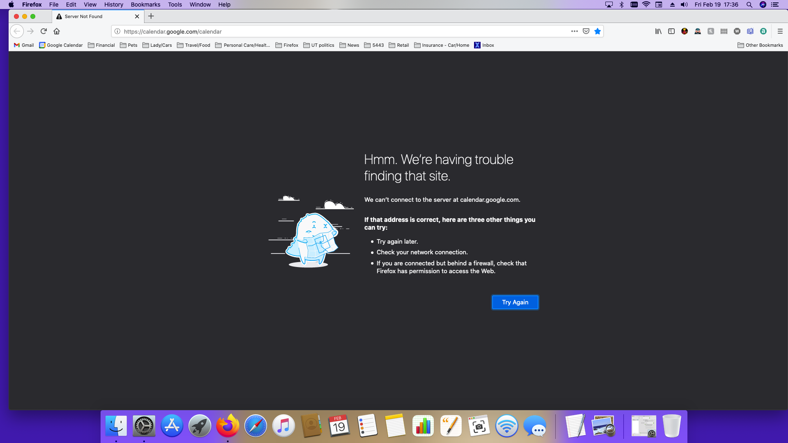Expand the Firefox bookmarks folder
Image resolution: width=788 pixels, height=443 pixels.
click(x=287, y=45)
